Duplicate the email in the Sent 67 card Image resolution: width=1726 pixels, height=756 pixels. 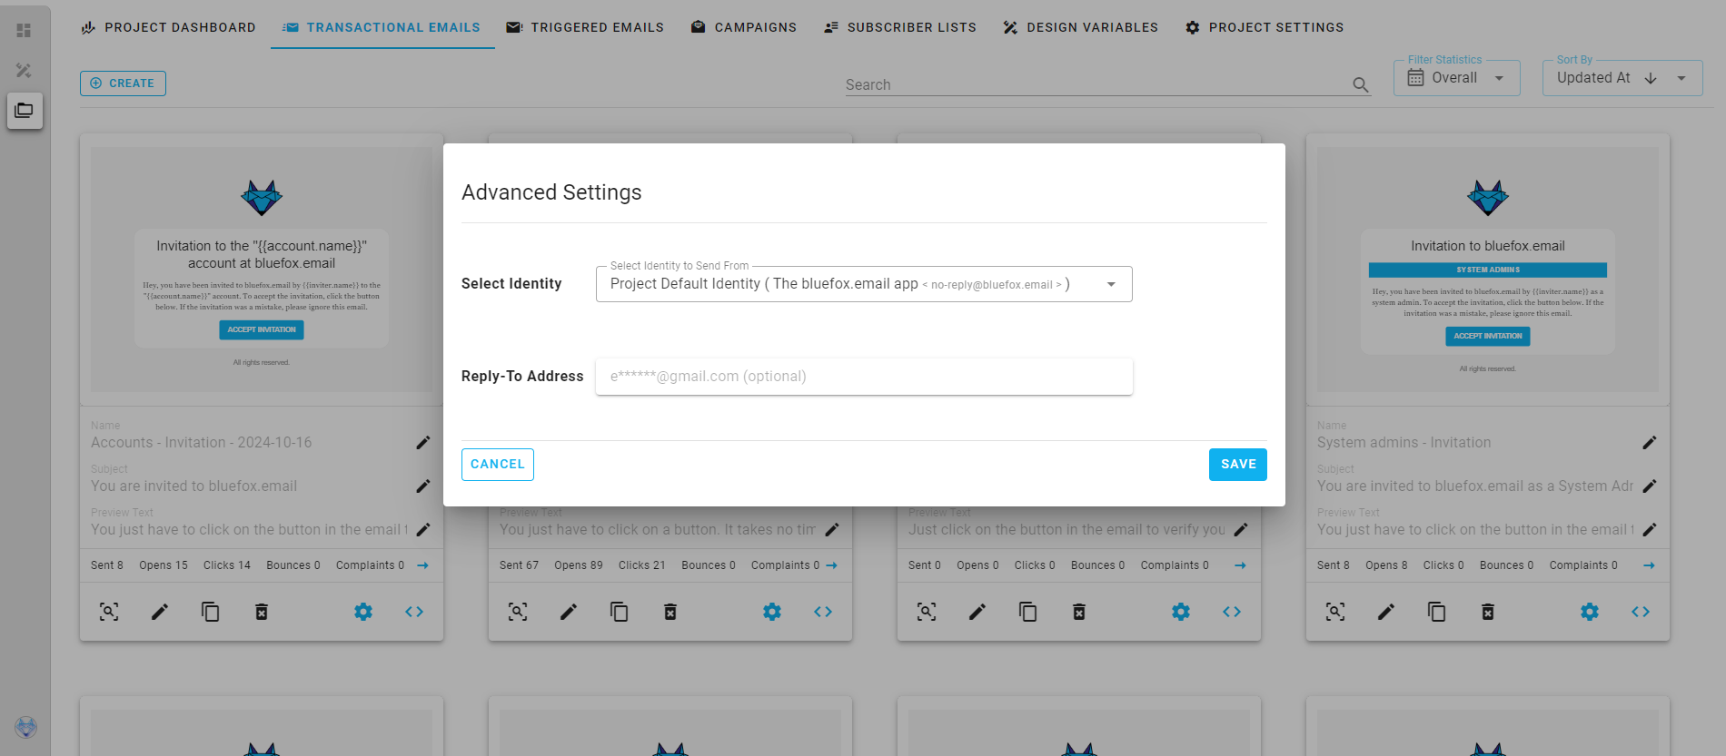tap(619, 612)
